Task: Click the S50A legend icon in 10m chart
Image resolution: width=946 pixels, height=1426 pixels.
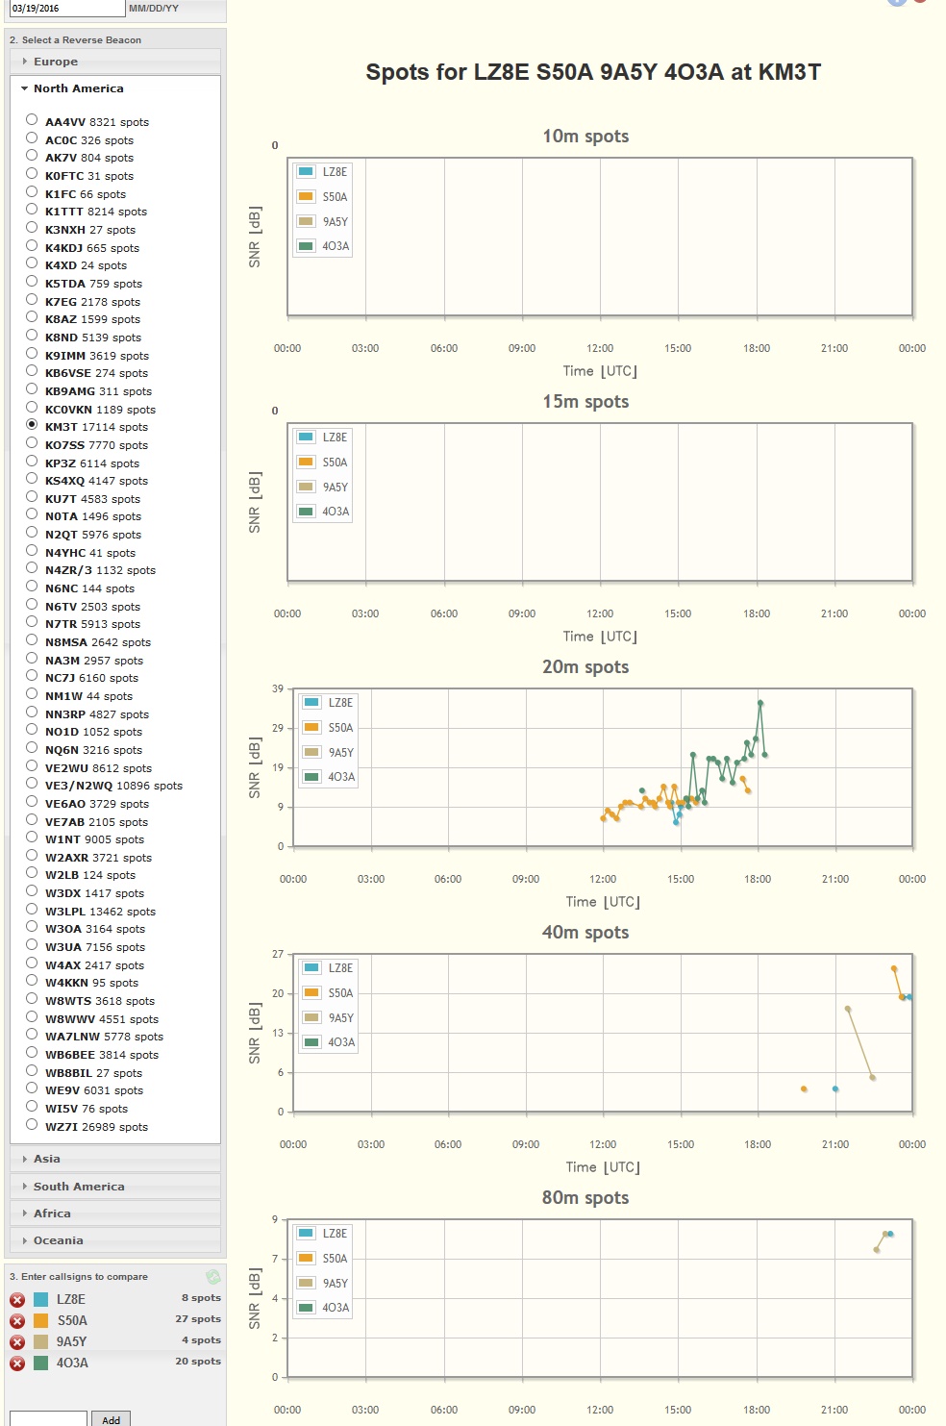Action: pyautogui.click(x=306, y=197)
